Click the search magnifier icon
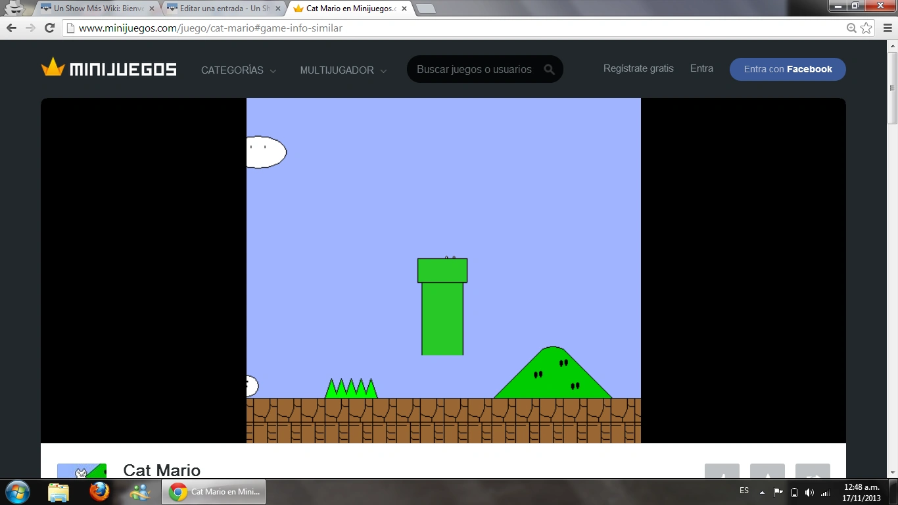This screenshot has height=505, width=898. coord(550,69)
